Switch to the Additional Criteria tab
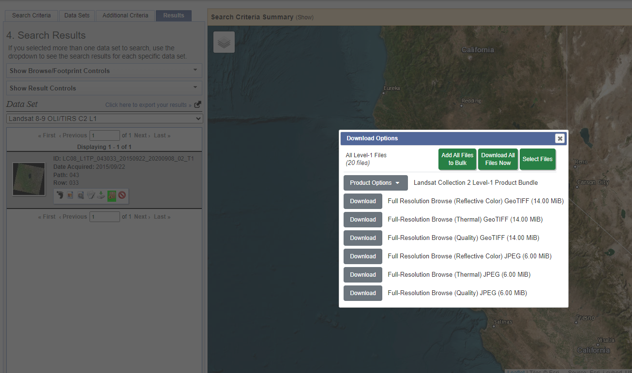This screenshot has height=373, width=632. [125, 15]
